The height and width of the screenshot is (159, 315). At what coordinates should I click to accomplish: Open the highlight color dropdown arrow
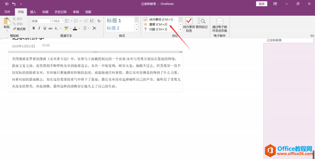click(x=70, y=28)
